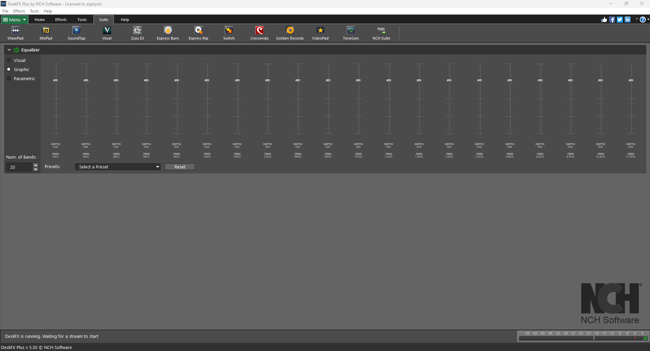Screen dimensions: 650x351
Task: Open the blue help question-mark icon
Action: (643, 20)
